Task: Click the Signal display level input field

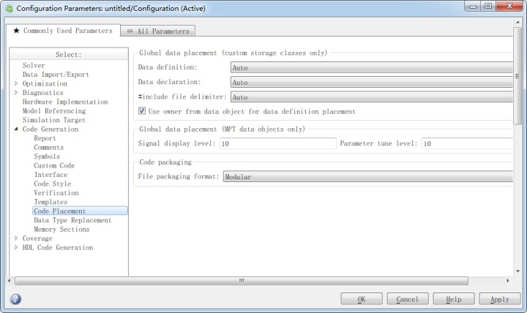Action: click(x=278, y=143)
